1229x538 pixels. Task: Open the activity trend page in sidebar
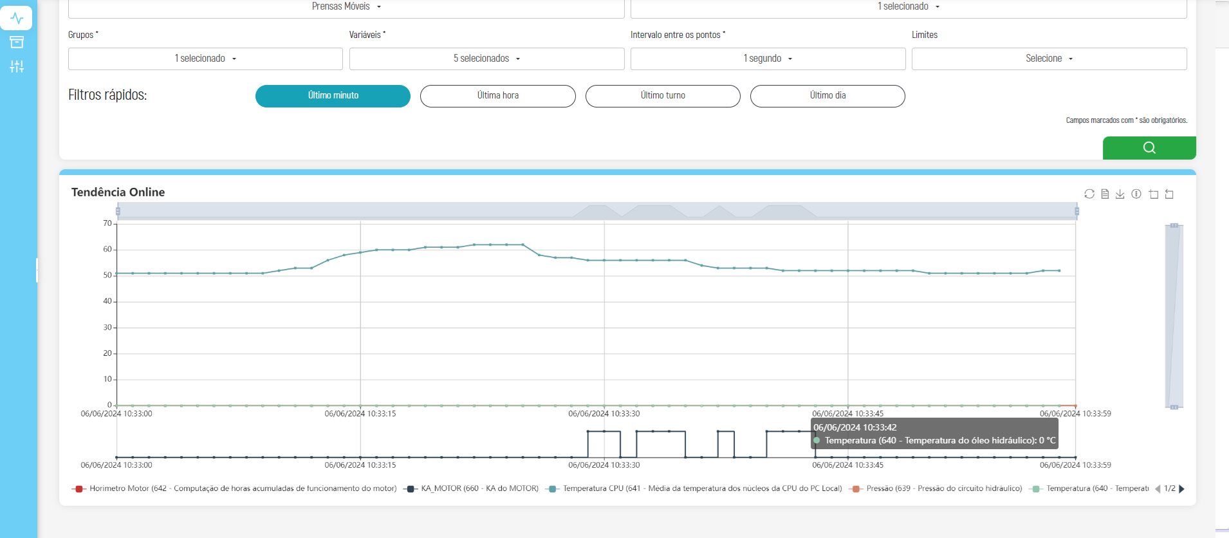coord(17,18)
